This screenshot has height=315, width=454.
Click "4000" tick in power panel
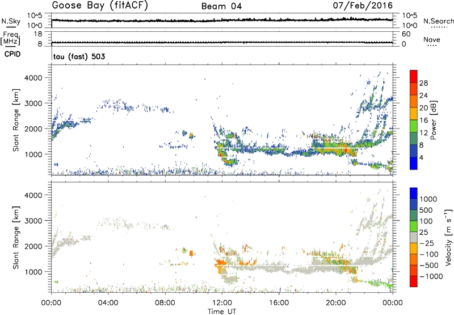coord(33,78)
